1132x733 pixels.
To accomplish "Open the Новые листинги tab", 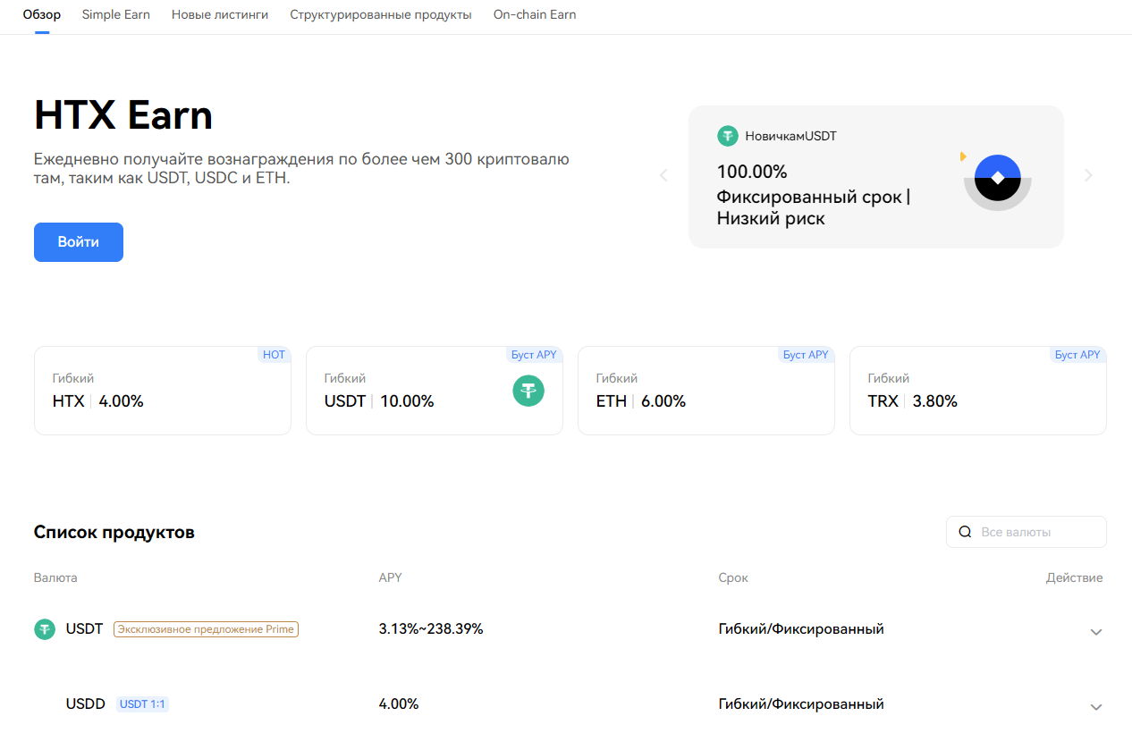I will click(220, 15).
